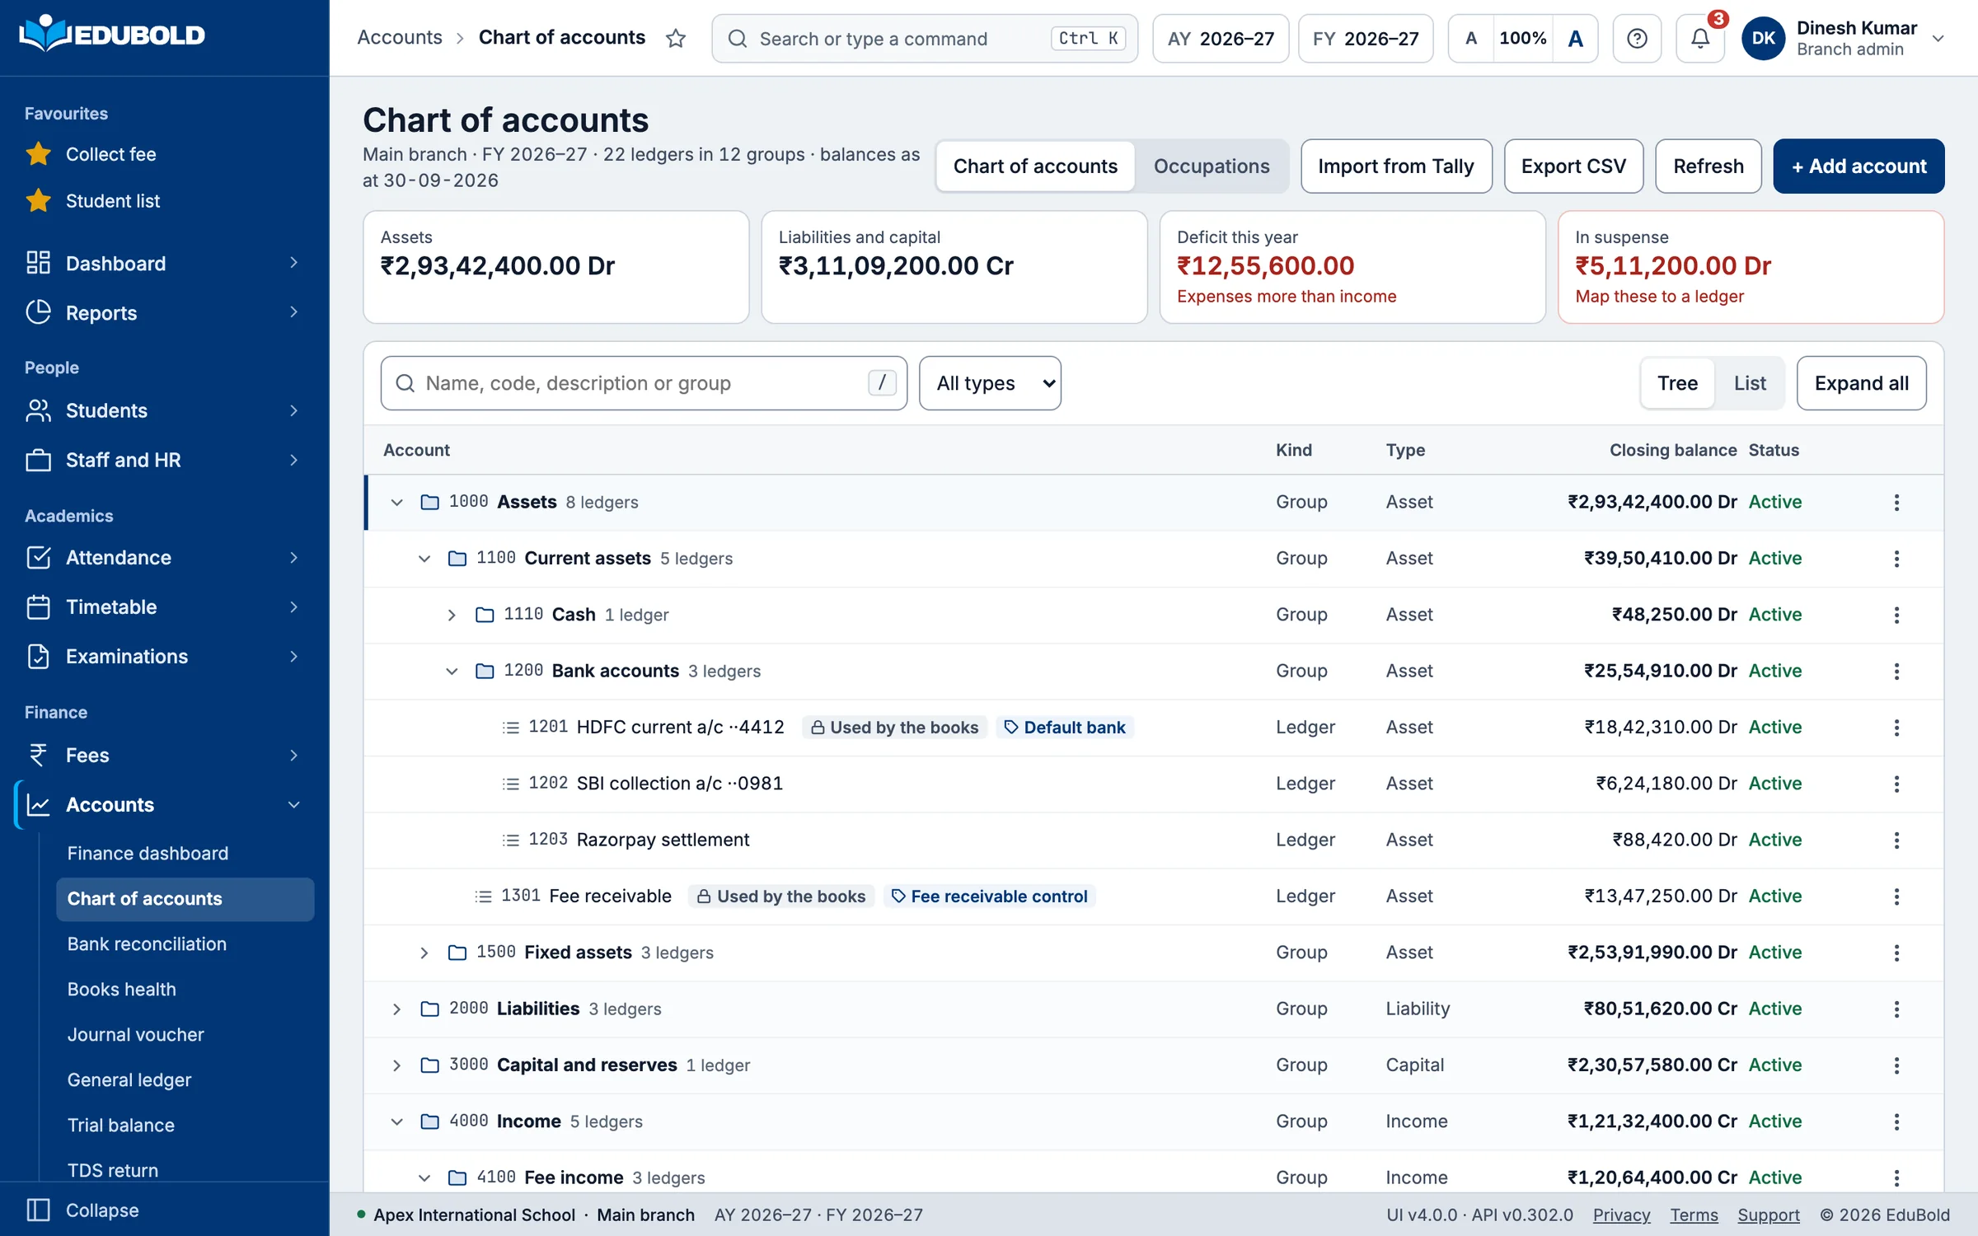The width and height of the screenshot is (1978, 1236).
Task: Expand the 1110 Cash group
Action: (452, 615)
